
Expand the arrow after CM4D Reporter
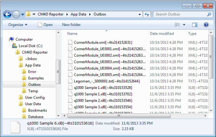67,15
